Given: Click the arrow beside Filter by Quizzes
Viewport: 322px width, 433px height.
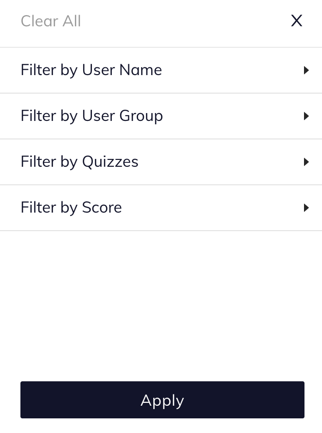Looking at the screenshot, I should (x=306, y=162).
